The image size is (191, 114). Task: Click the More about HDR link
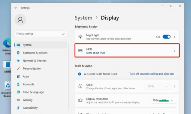[95, 53]
